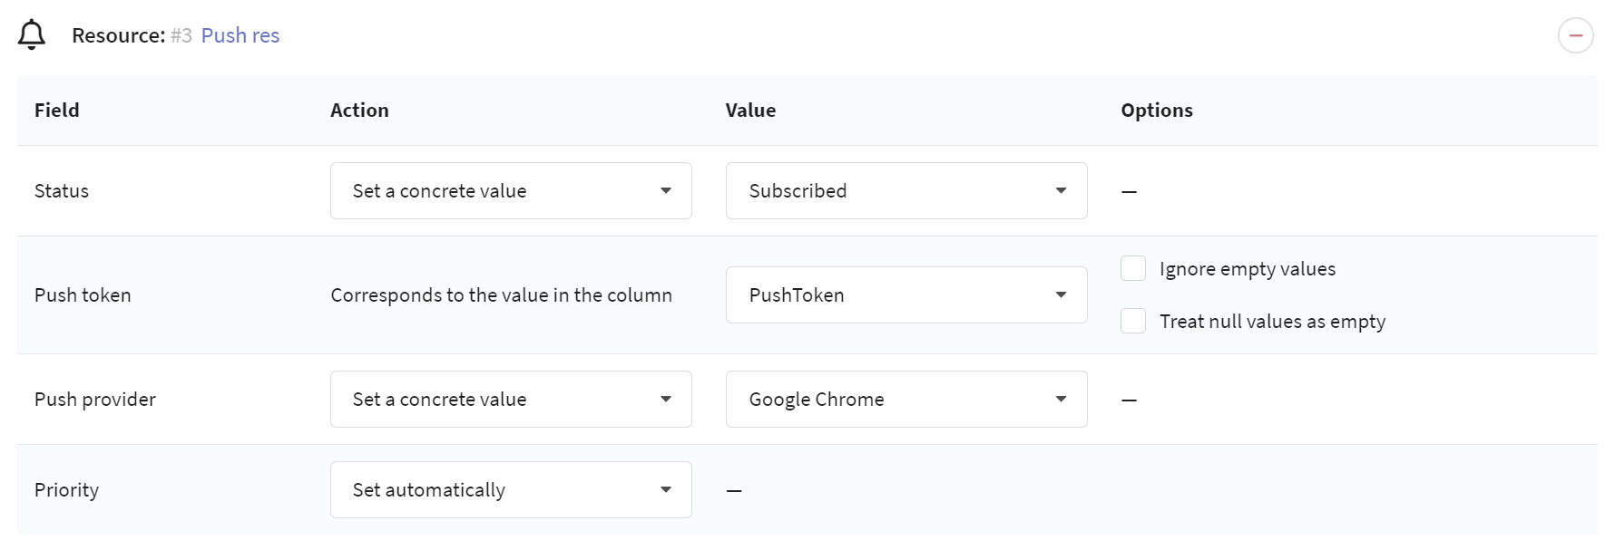Enable Ignore empty values checkbox
The height and width of the screenshot is (550, 1615).
click(1133, 268)
